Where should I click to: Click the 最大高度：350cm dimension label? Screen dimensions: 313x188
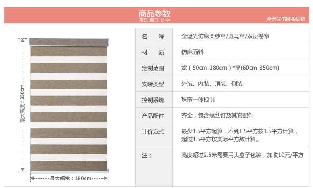(22, 104)
